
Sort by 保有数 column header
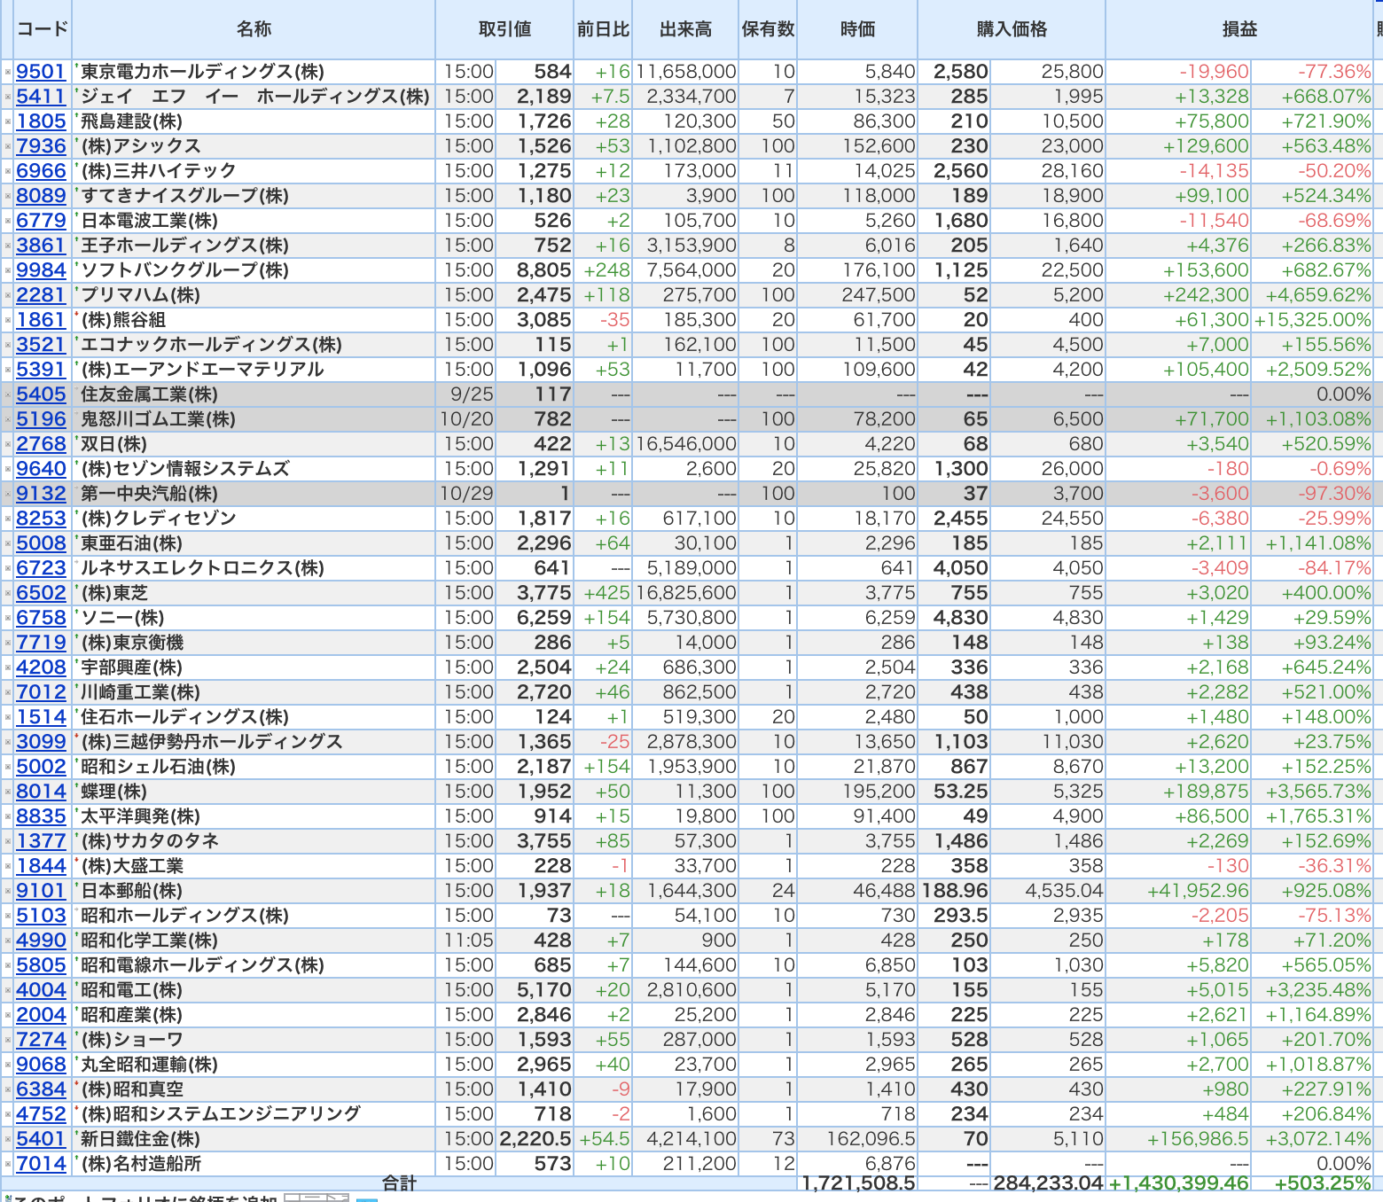[x=768, y=29]
